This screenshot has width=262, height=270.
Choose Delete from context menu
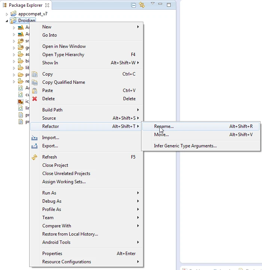[87, 99]
